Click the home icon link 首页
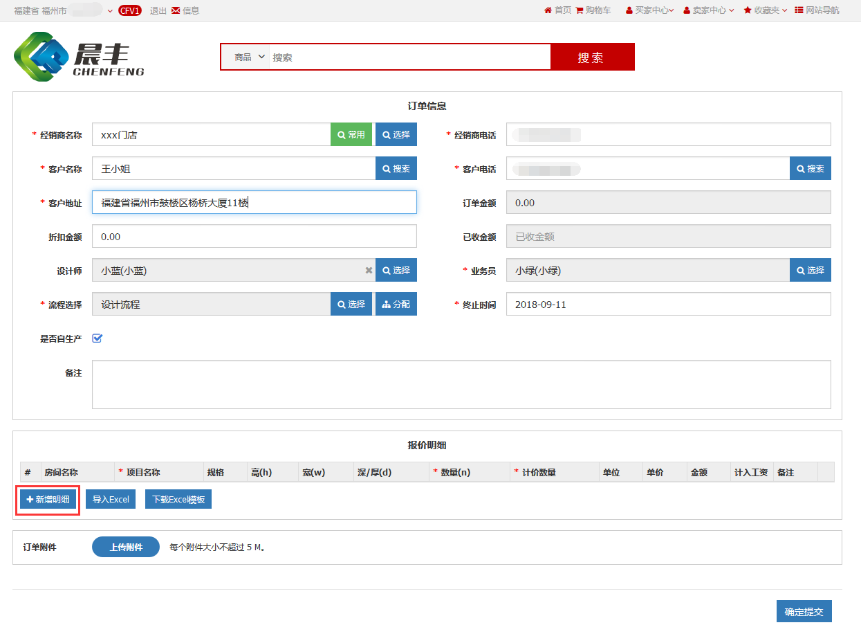 click(557, 10)
